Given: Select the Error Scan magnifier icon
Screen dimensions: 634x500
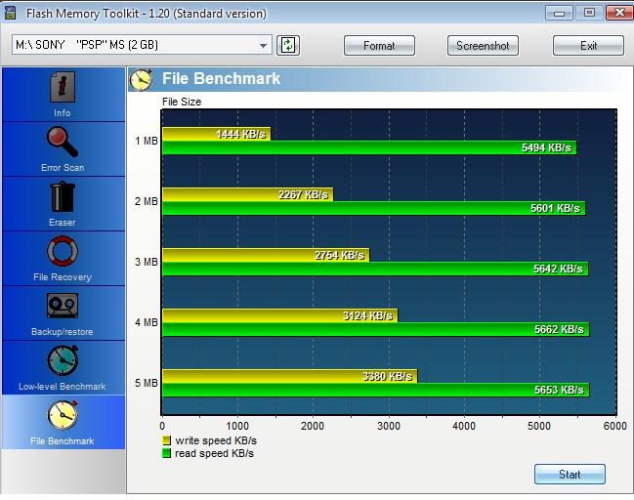Looking at the screenshot, I should [63, 144].
